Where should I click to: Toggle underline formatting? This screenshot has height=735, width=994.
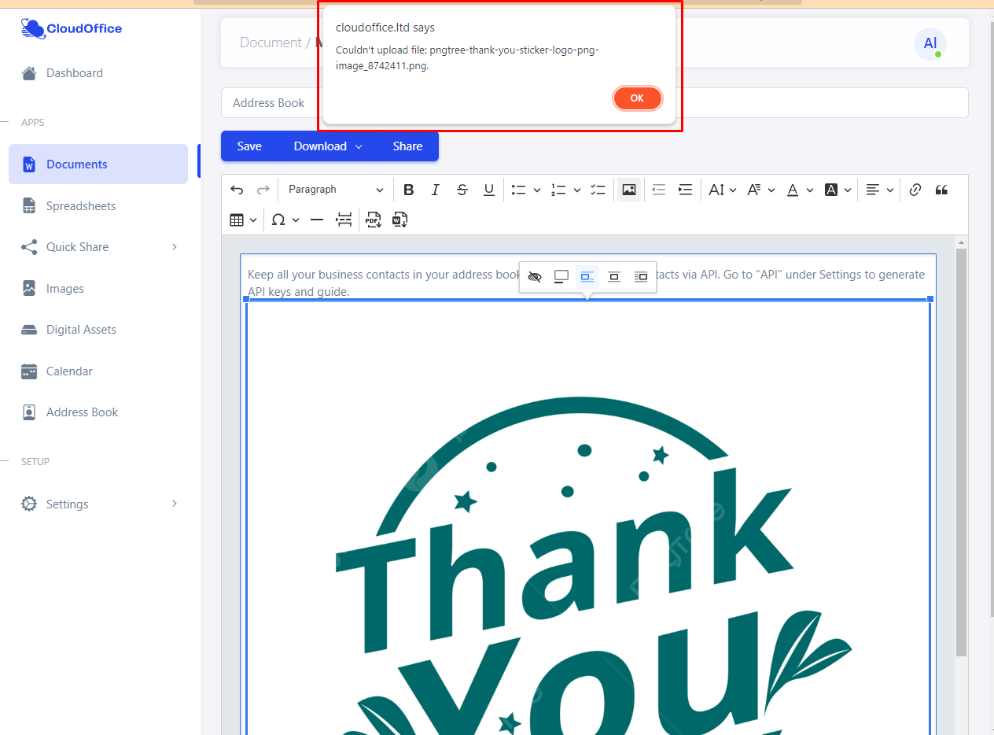point(489,190)
